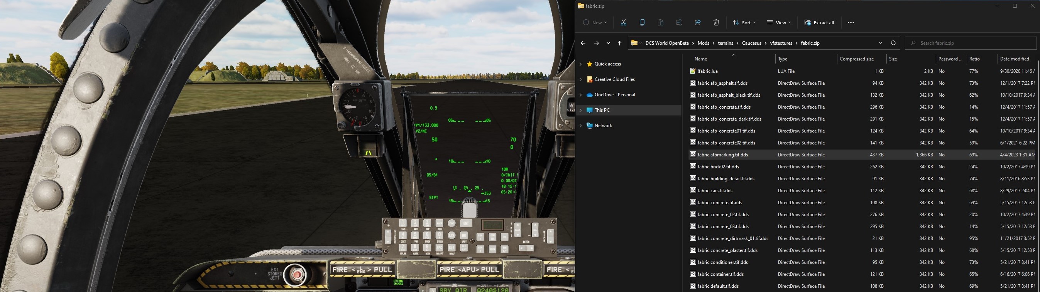Click the Share icon in the toolbar

click(698, 23)
